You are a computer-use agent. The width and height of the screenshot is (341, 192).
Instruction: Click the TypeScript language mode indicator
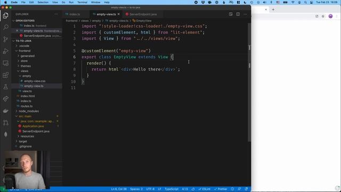[172, 189]
